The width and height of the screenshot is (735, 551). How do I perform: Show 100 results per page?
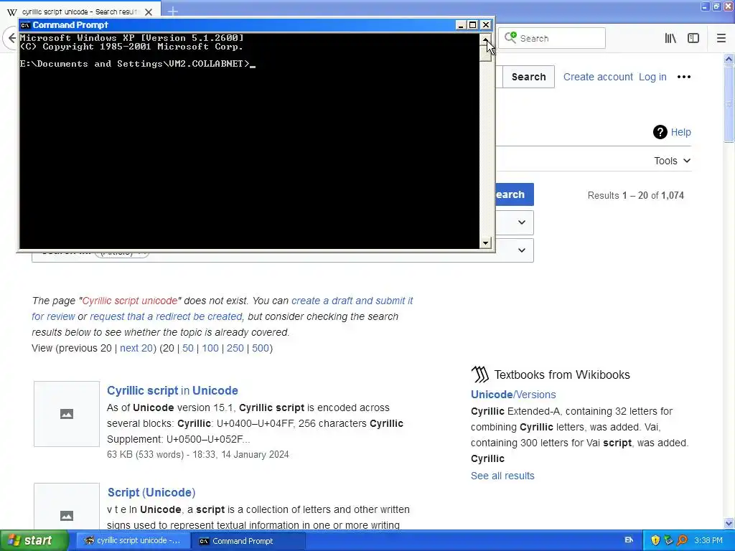[210, 348]
